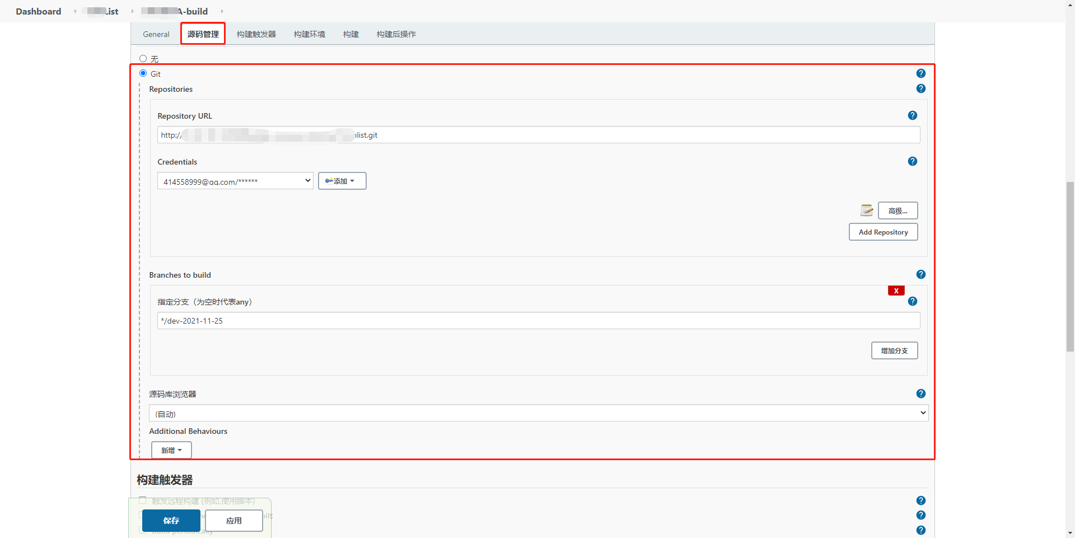Screen dimensions: 1075x538
Task: Click the vertical page scrollbar thumb
Action: click(x=1070, y=266)
